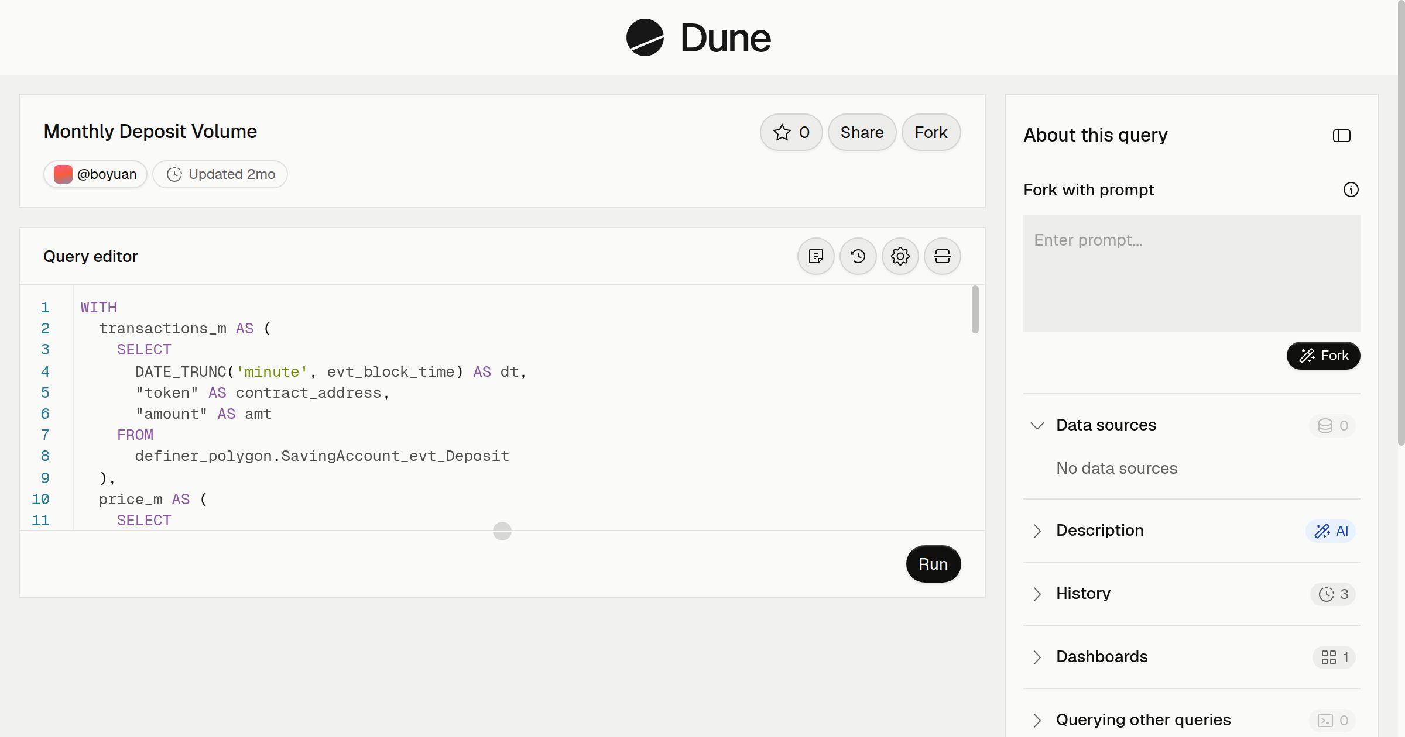Click 'No data sources' text
The width and height of the screenshot is (1405, 737).
tap(1116, 469)
